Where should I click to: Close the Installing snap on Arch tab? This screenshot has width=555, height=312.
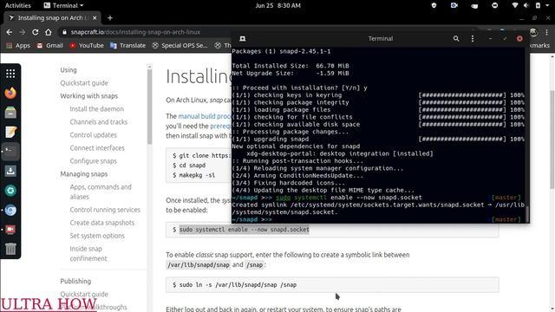click(x=95, y=17)
